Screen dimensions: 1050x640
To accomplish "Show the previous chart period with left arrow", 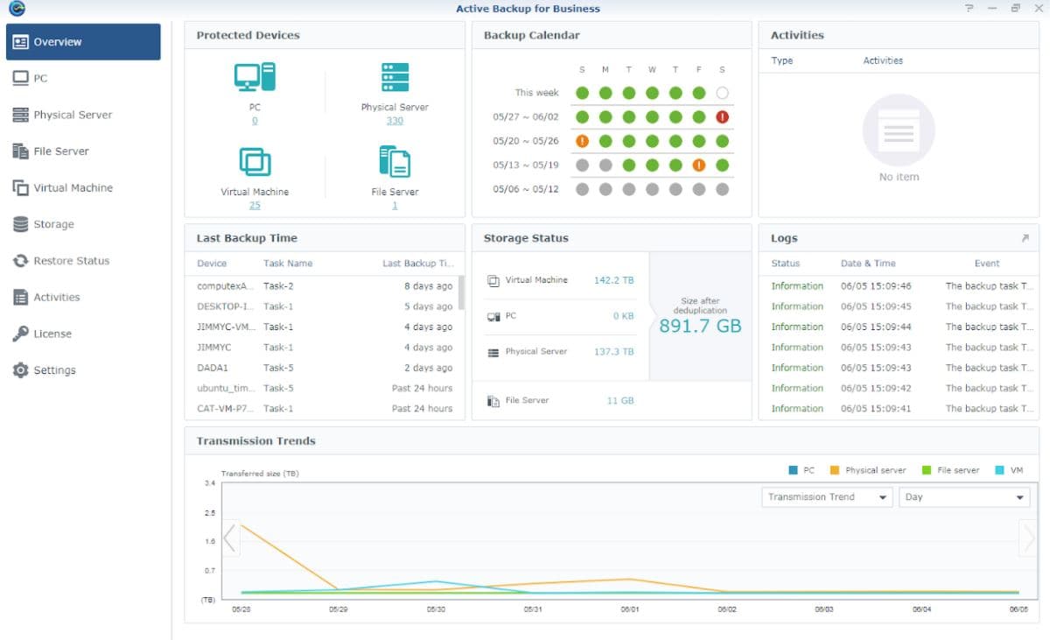I will point(230,538).
